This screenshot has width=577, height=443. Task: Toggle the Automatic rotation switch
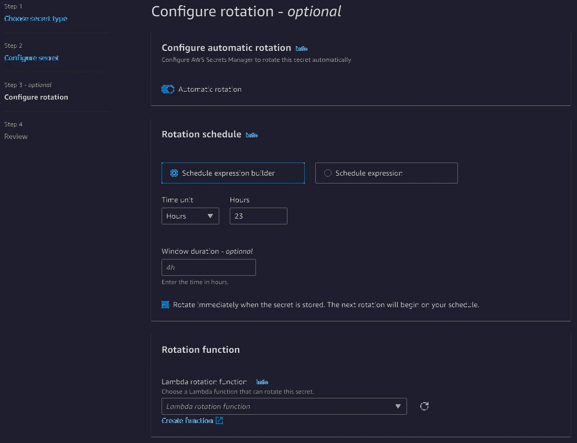[168, 89]
